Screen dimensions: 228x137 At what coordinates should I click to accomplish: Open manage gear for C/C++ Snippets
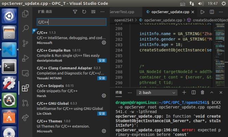coord(104,96)
